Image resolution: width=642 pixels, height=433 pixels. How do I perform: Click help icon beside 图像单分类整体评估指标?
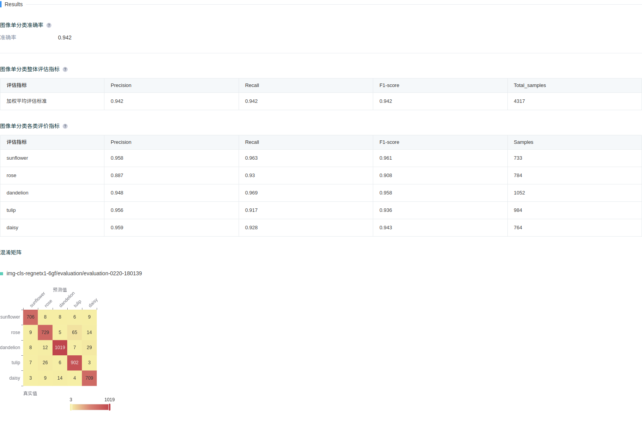tap(65, 70)
